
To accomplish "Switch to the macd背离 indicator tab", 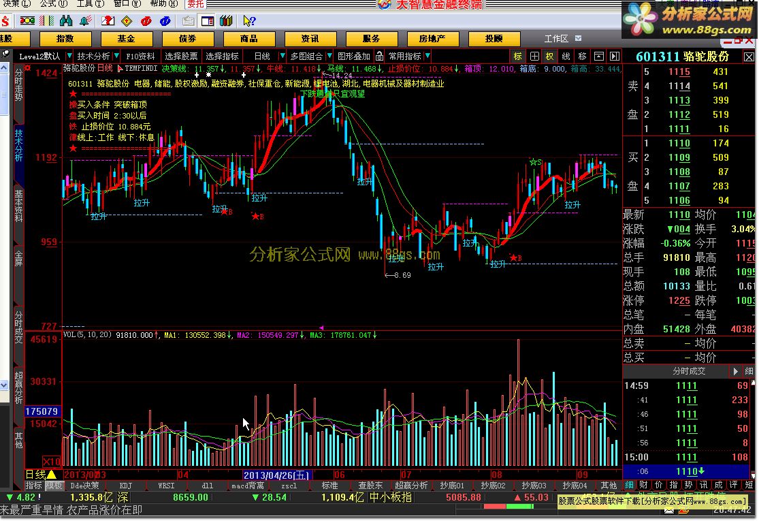I will (248, 485).
